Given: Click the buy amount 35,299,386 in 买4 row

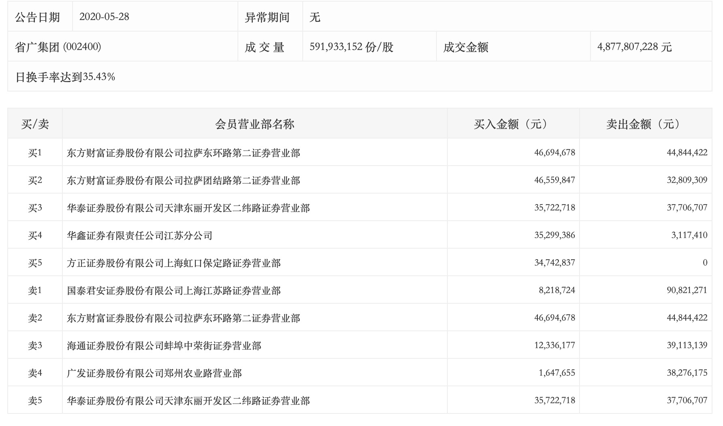Looking at the screenshot, I should pos(554,235).
